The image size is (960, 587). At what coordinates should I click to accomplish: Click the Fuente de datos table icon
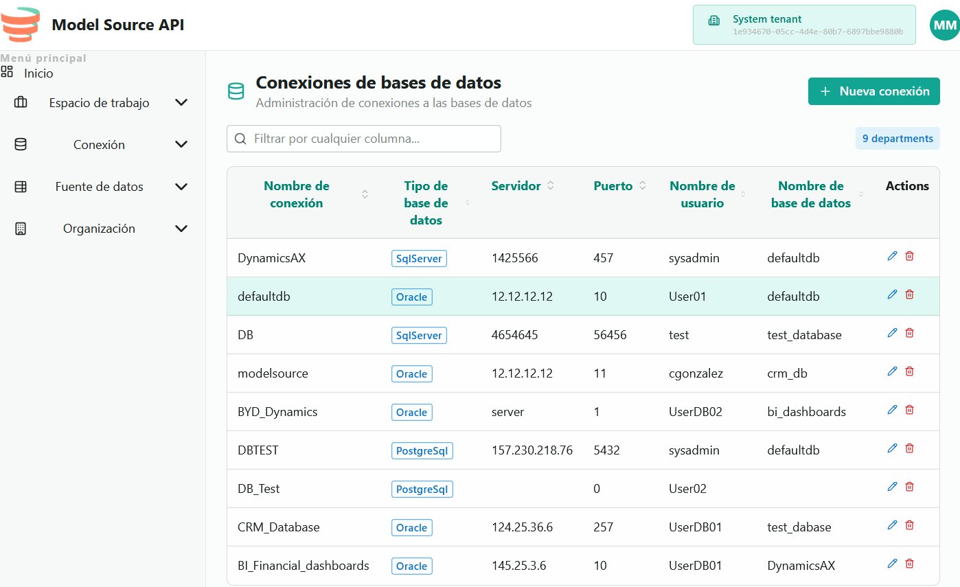point(21,187)
